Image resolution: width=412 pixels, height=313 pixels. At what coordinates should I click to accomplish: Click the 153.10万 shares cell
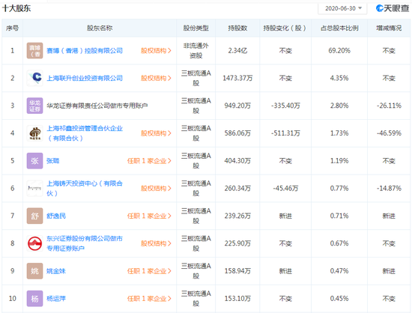[237, 299]
